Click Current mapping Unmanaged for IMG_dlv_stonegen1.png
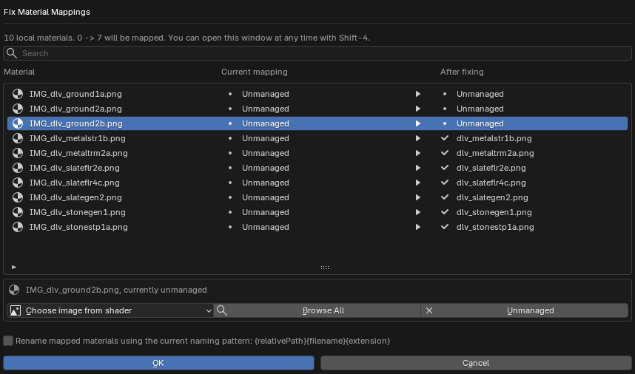The height and width of the screenshot is (374, 635). (266, 212)
